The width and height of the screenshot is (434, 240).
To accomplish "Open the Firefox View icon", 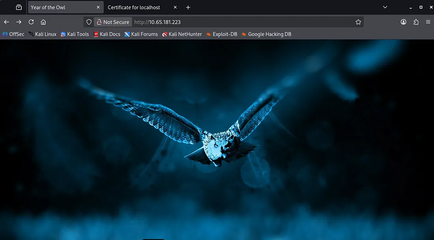I will pos(19,7).
